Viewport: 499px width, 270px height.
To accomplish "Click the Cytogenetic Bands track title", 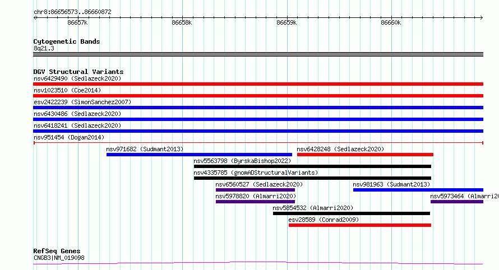I will point(67,41).
